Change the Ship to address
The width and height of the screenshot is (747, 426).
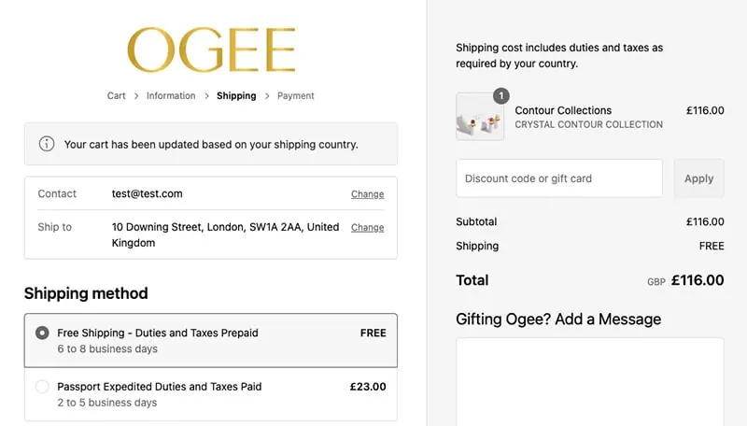click(x=367, y=227)
